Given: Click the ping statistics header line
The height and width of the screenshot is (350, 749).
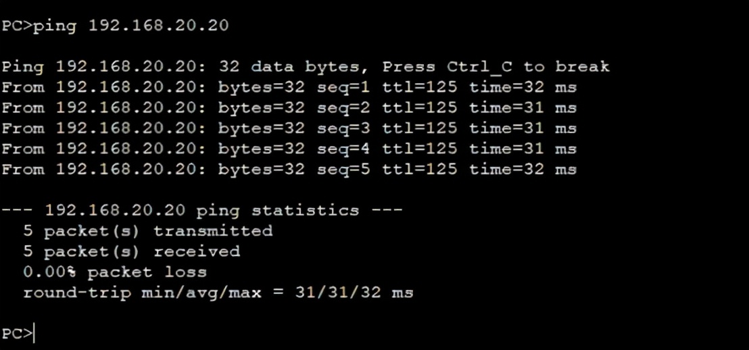Looking at the screenshot, I should coord(202,210).
